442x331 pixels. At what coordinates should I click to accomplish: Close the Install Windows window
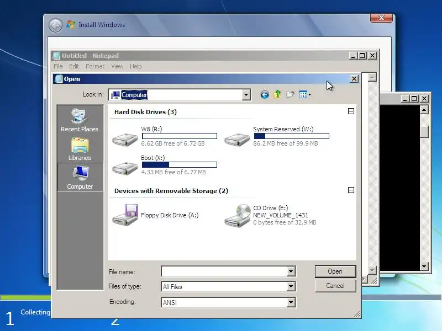[381, 18]
